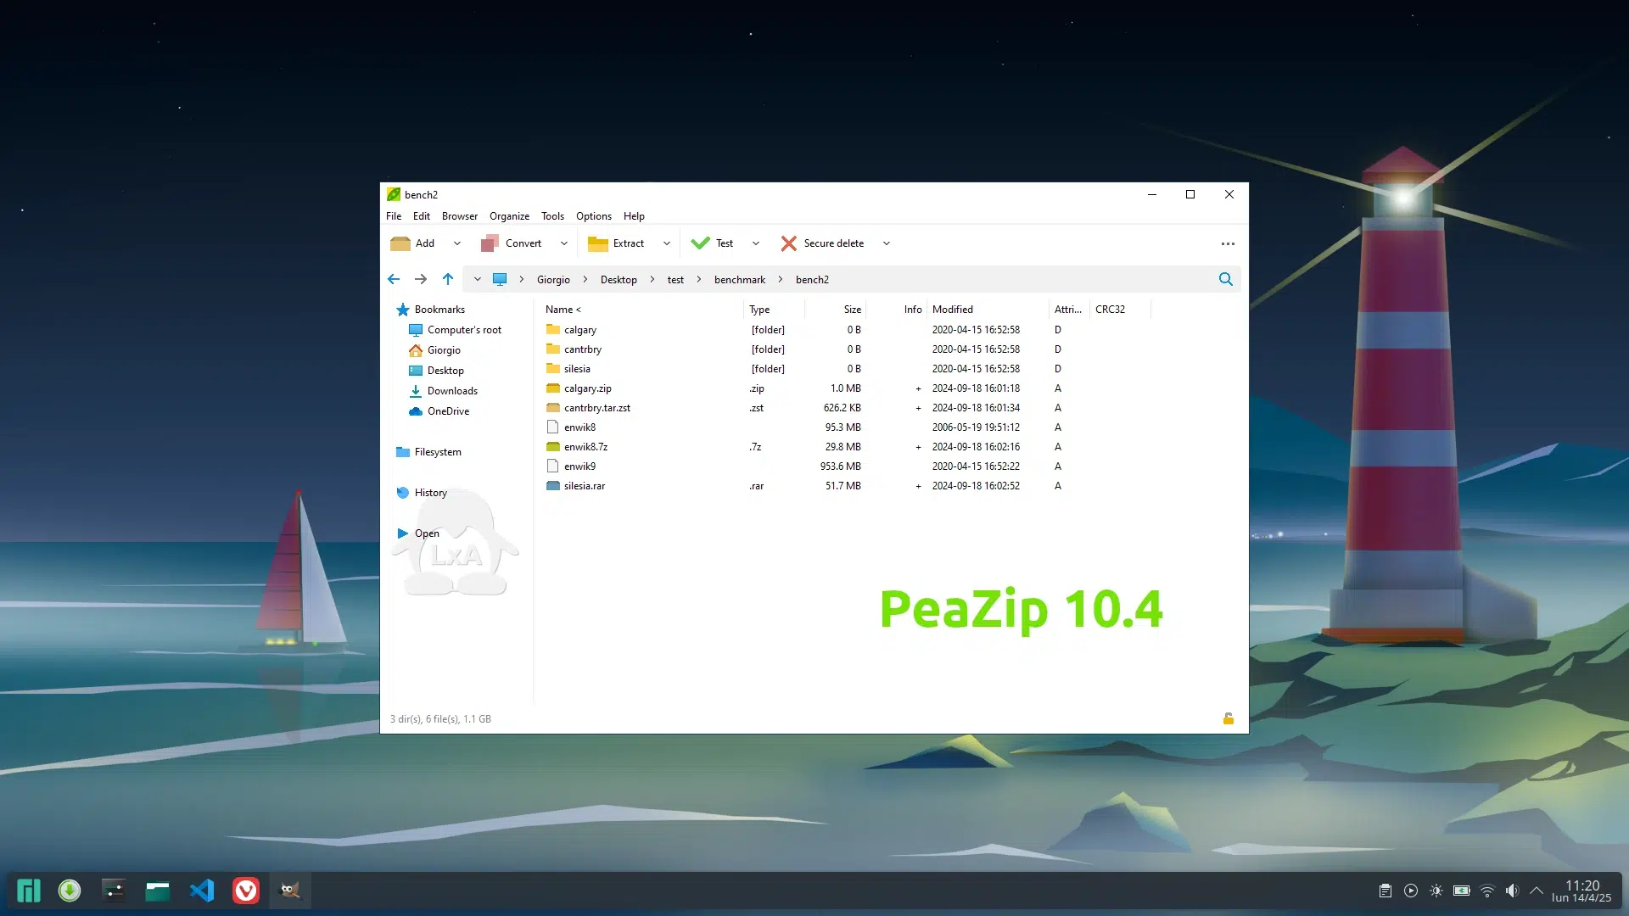This screenshot has height=916, width=1629.
Task: Open the Tools menu
Action: click(x=552, y=216)
